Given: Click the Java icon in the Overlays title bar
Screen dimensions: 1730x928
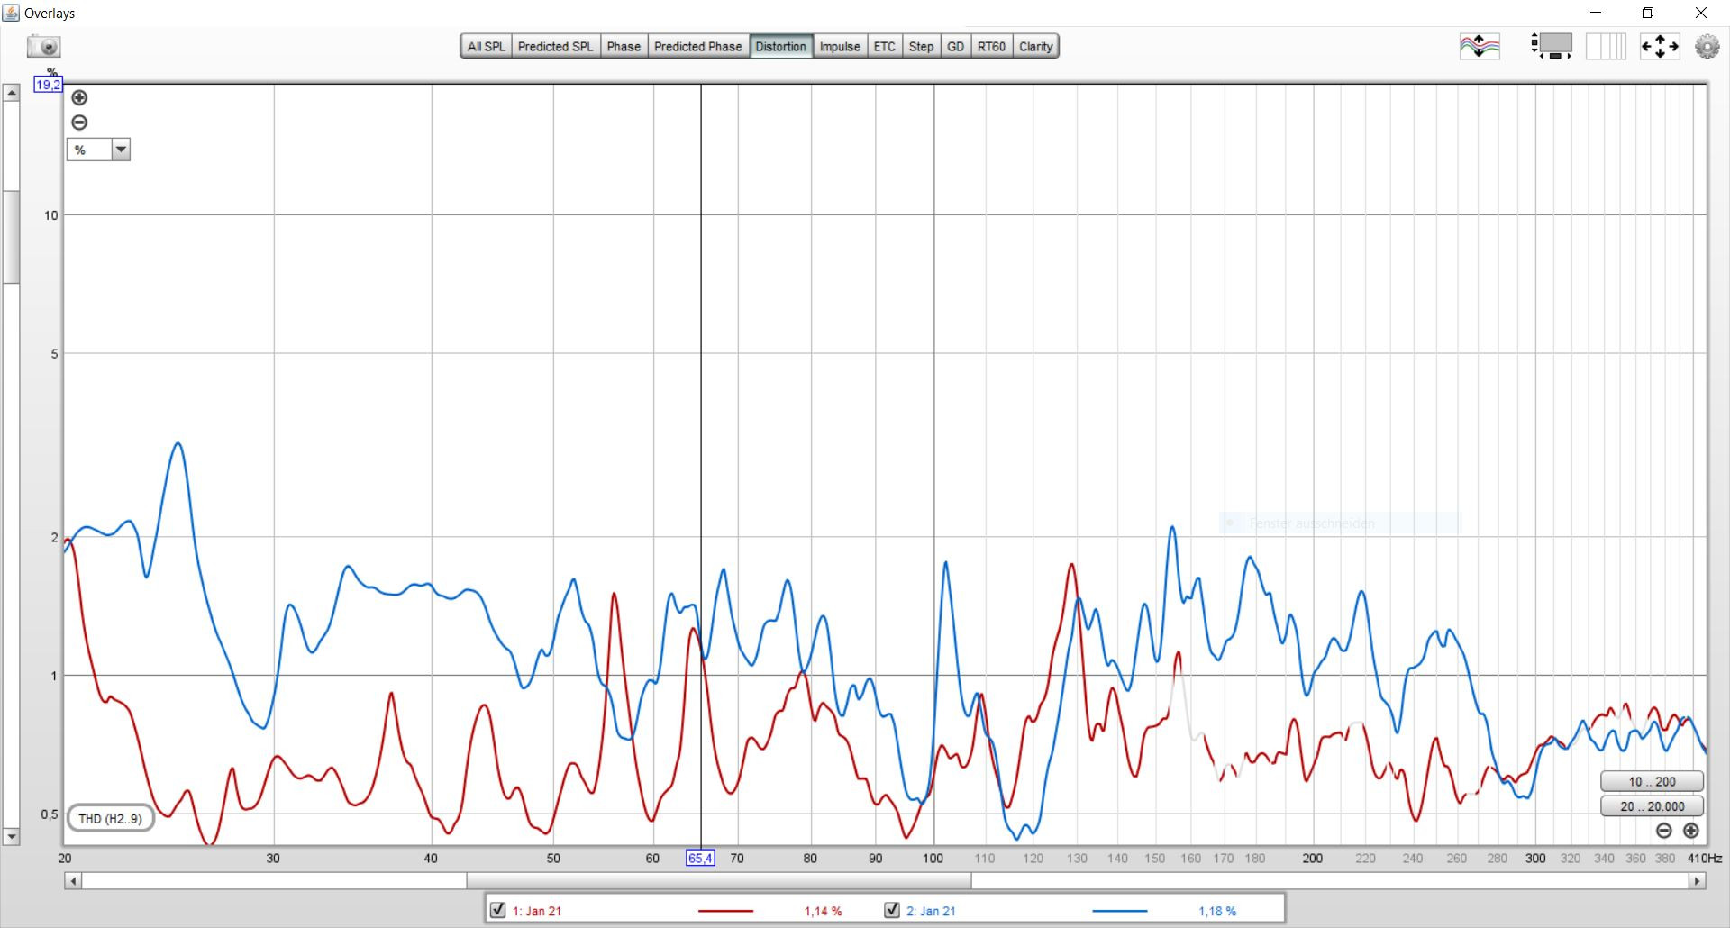Looking at the screenshot, I should point(12,13).
